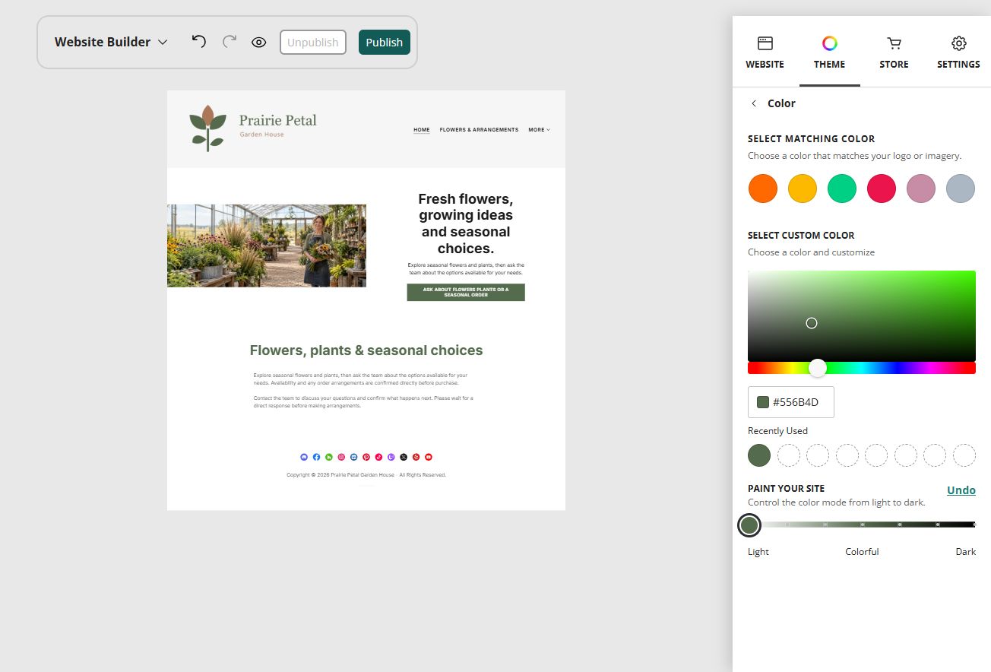
Task: Pick the green matching color
Action: pos(842,189)
